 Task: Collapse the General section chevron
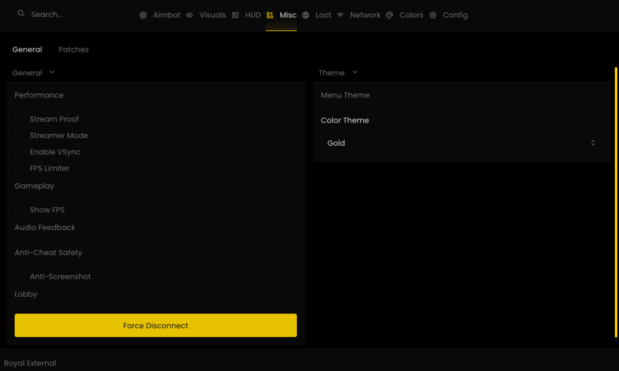coord(52,72)
